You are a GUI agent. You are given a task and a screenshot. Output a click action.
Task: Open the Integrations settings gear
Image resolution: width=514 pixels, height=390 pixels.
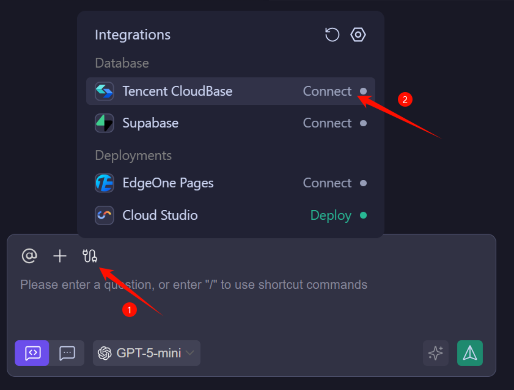tap(358, 34)
